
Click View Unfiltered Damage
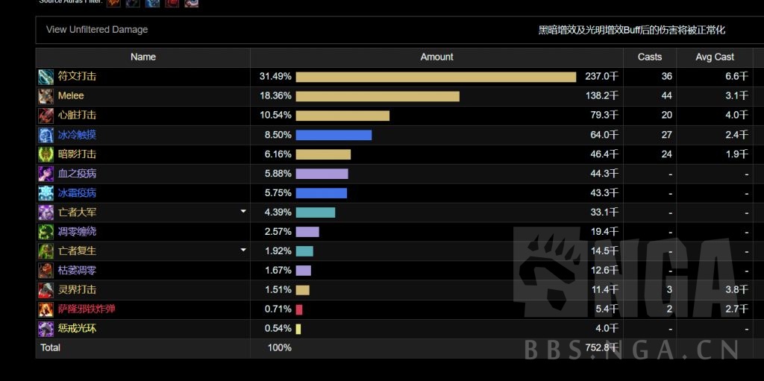pyautogui.click(x=97, y=30)
